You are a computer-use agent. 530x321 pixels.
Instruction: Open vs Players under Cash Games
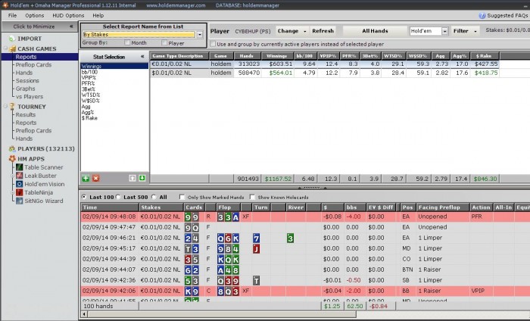(30, 97)
